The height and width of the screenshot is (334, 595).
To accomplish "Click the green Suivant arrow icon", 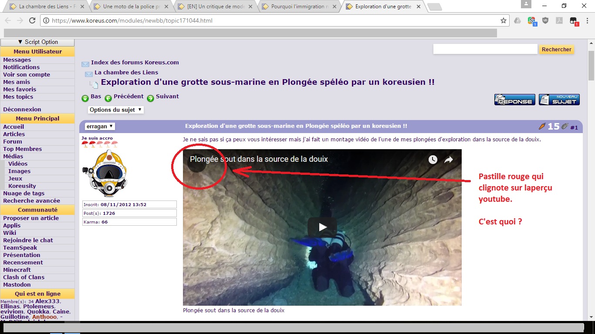I will coord(150,98).
